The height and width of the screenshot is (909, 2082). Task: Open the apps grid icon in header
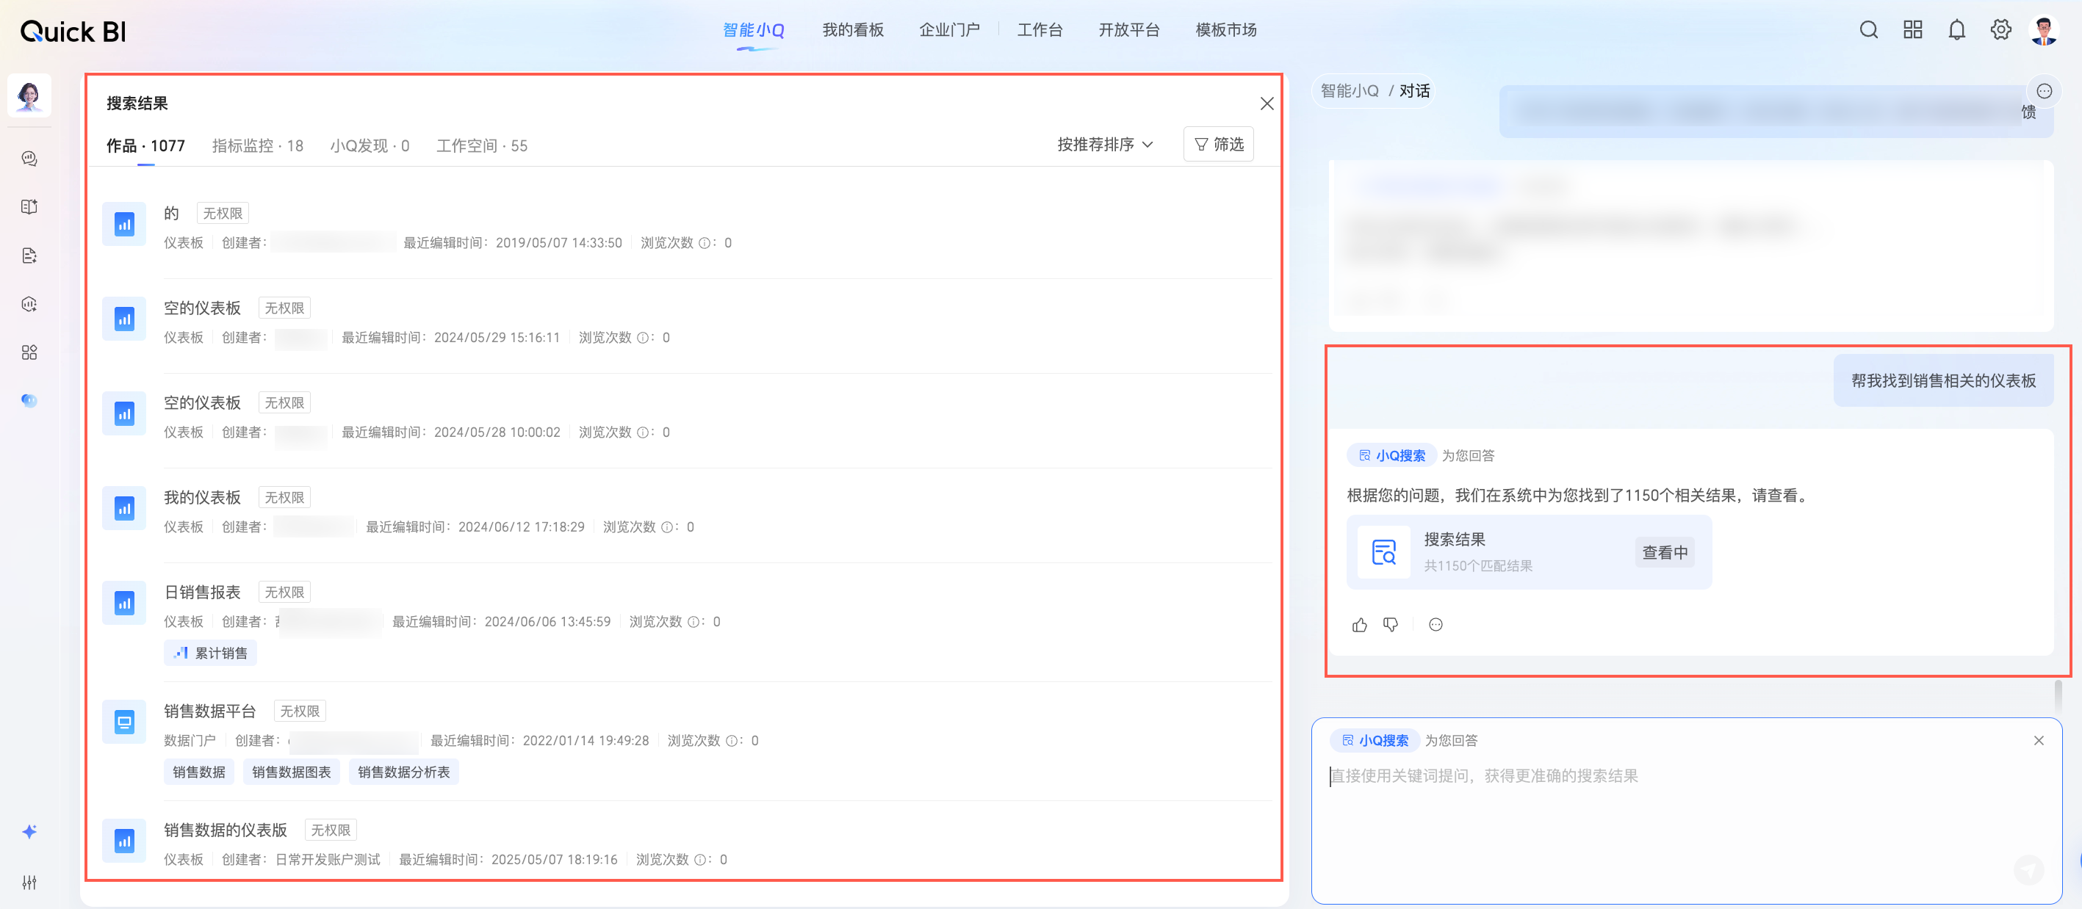point(1912,30)
